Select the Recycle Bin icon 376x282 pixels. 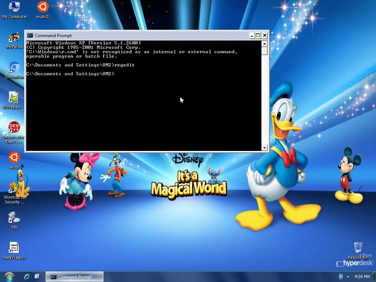click(358, 251)
